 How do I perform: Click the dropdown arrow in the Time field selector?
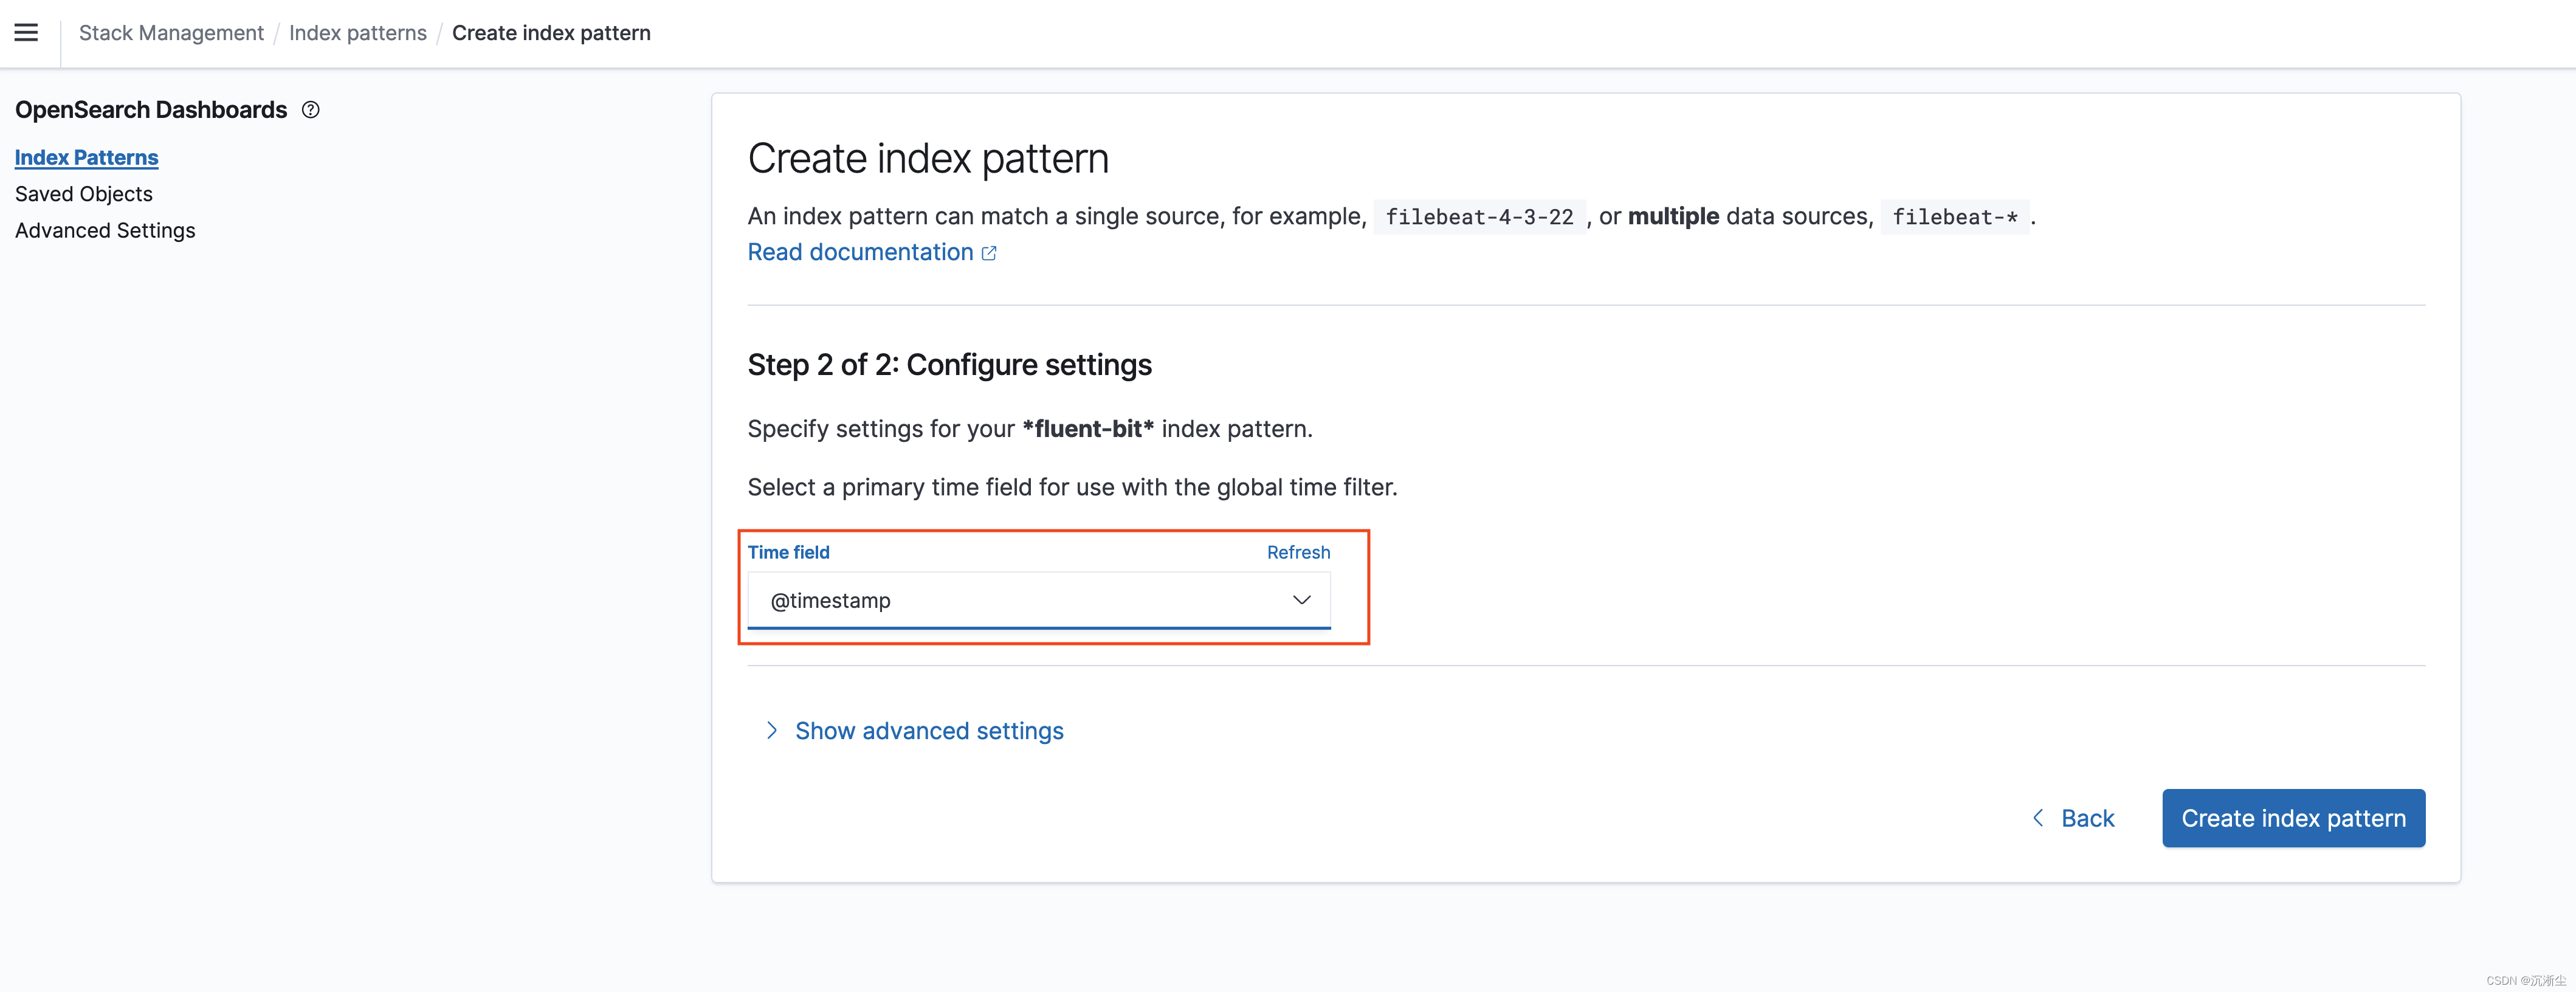coord(1301,600)
